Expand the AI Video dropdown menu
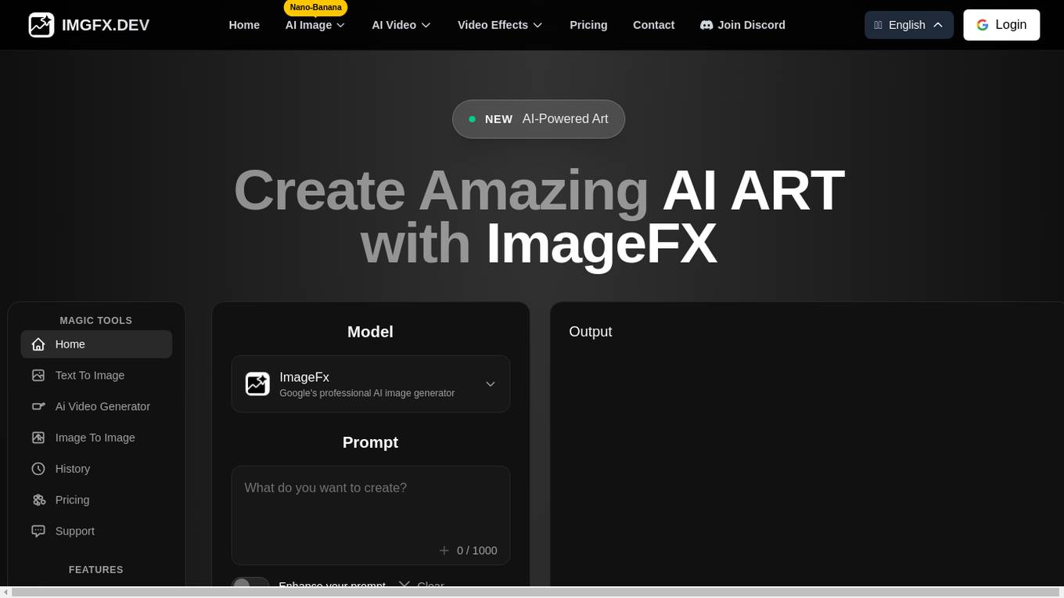 coord(401,25)
